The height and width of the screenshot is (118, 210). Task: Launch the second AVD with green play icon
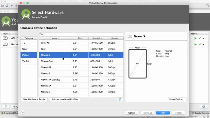196,45
